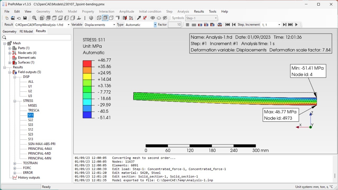This screenshot has height=190, width=338.
Task: Switch to back view cube icon
Action: pos(48,18)
